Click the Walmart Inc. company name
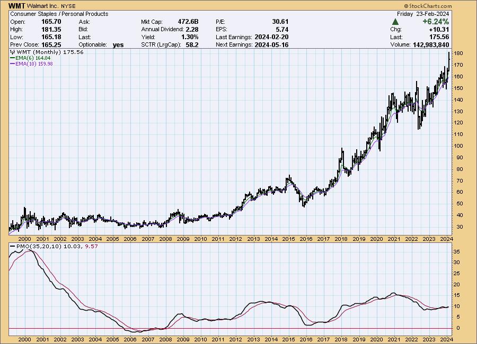The image size is (477, 344). (x=42, y=6)
